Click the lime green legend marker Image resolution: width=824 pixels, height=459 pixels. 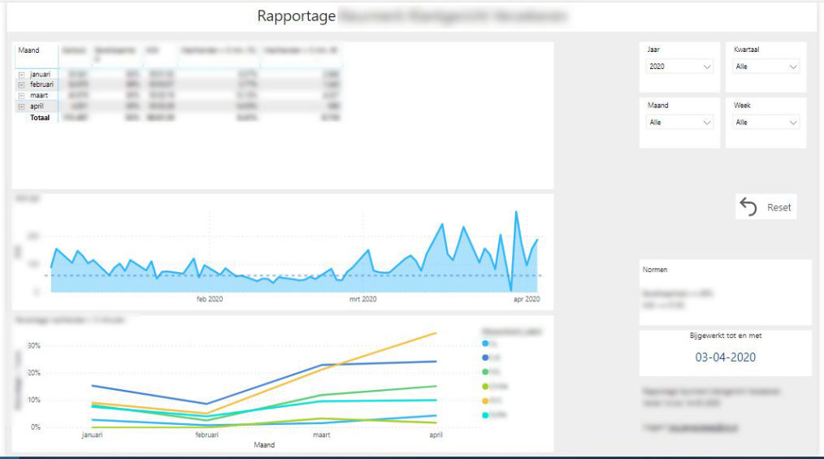click(x=485, y=386)
